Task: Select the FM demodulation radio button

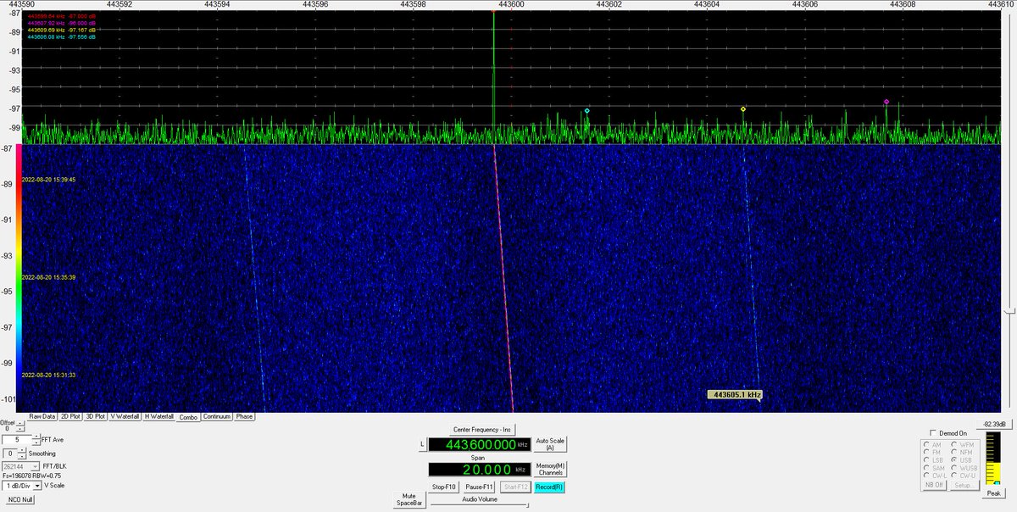Action: [927, 452]
